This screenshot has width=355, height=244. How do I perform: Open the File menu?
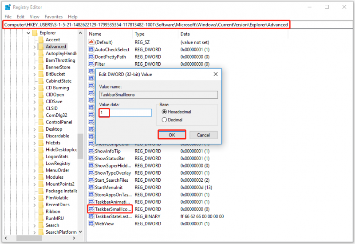[8, 17]
